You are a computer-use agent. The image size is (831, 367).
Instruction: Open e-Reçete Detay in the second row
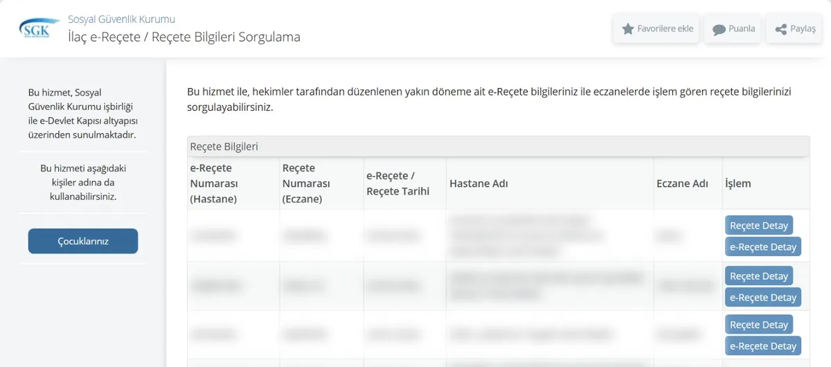(763, 297)
